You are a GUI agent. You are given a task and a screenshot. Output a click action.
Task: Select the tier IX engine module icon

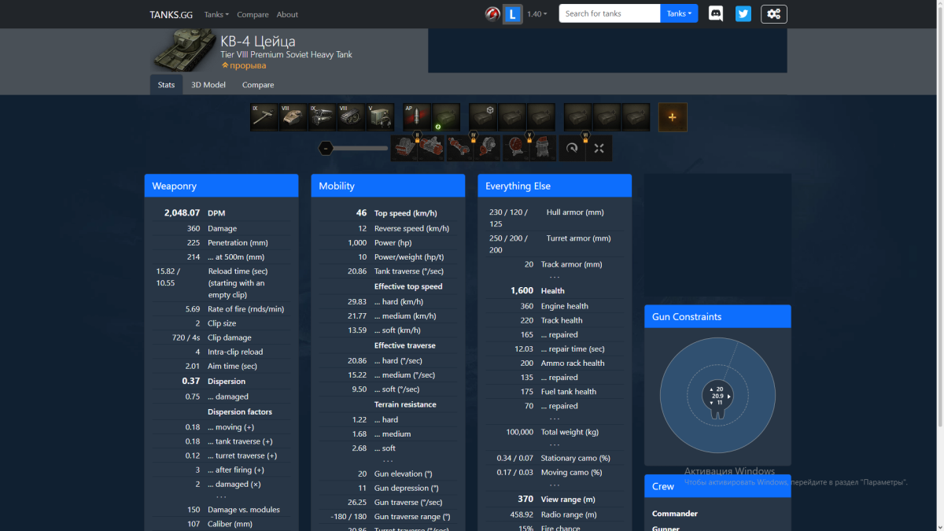323,116
